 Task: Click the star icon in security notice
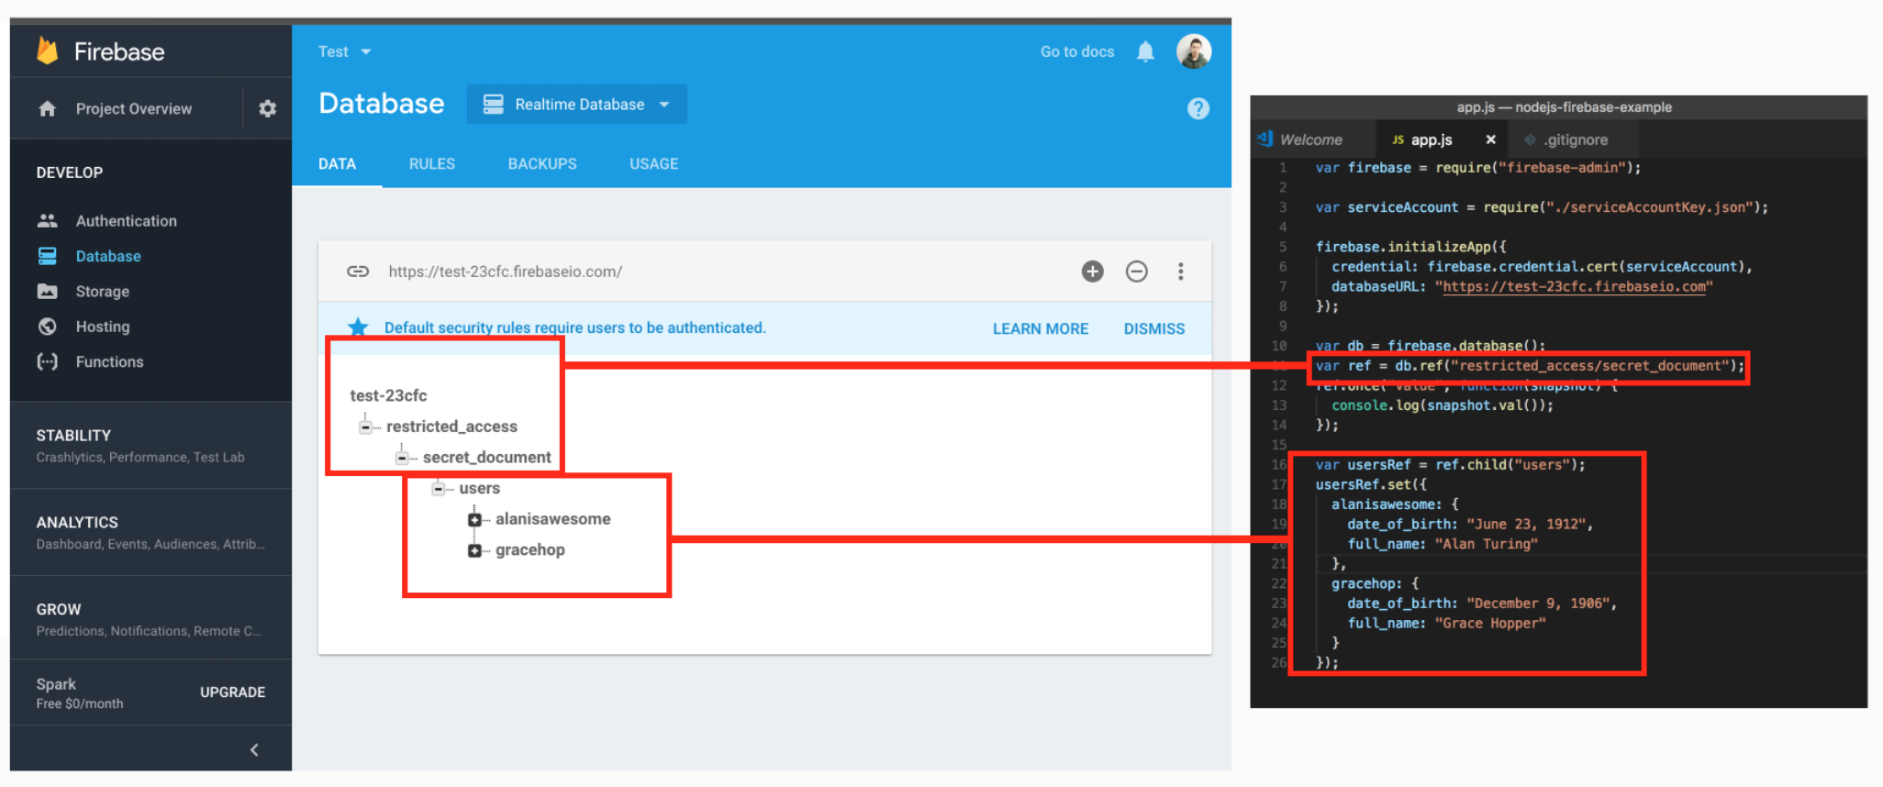358,327
